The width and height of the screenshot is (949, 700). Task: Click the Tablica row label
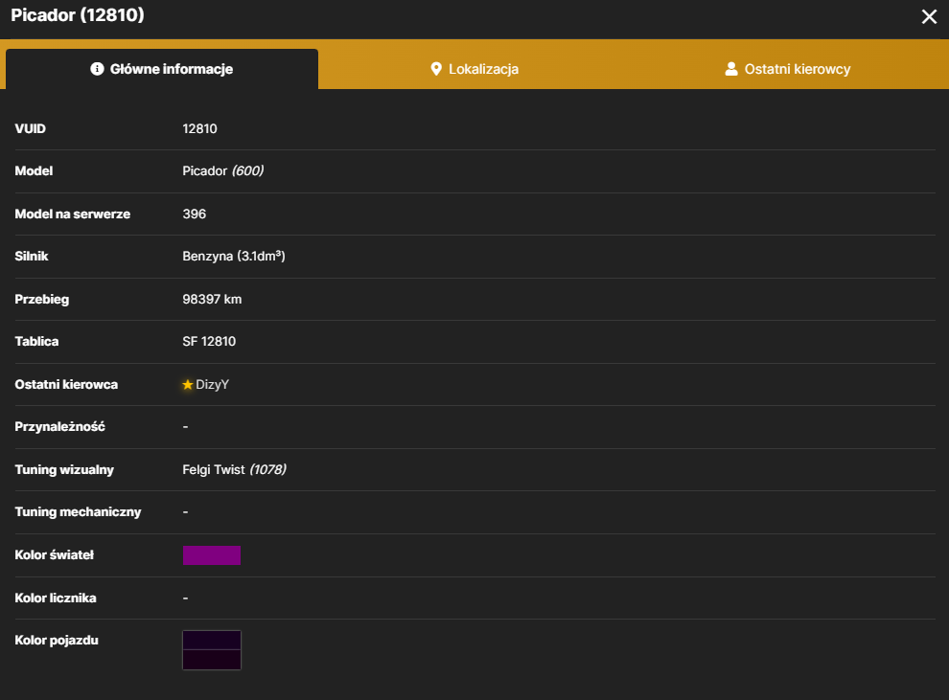pos(37,342)
